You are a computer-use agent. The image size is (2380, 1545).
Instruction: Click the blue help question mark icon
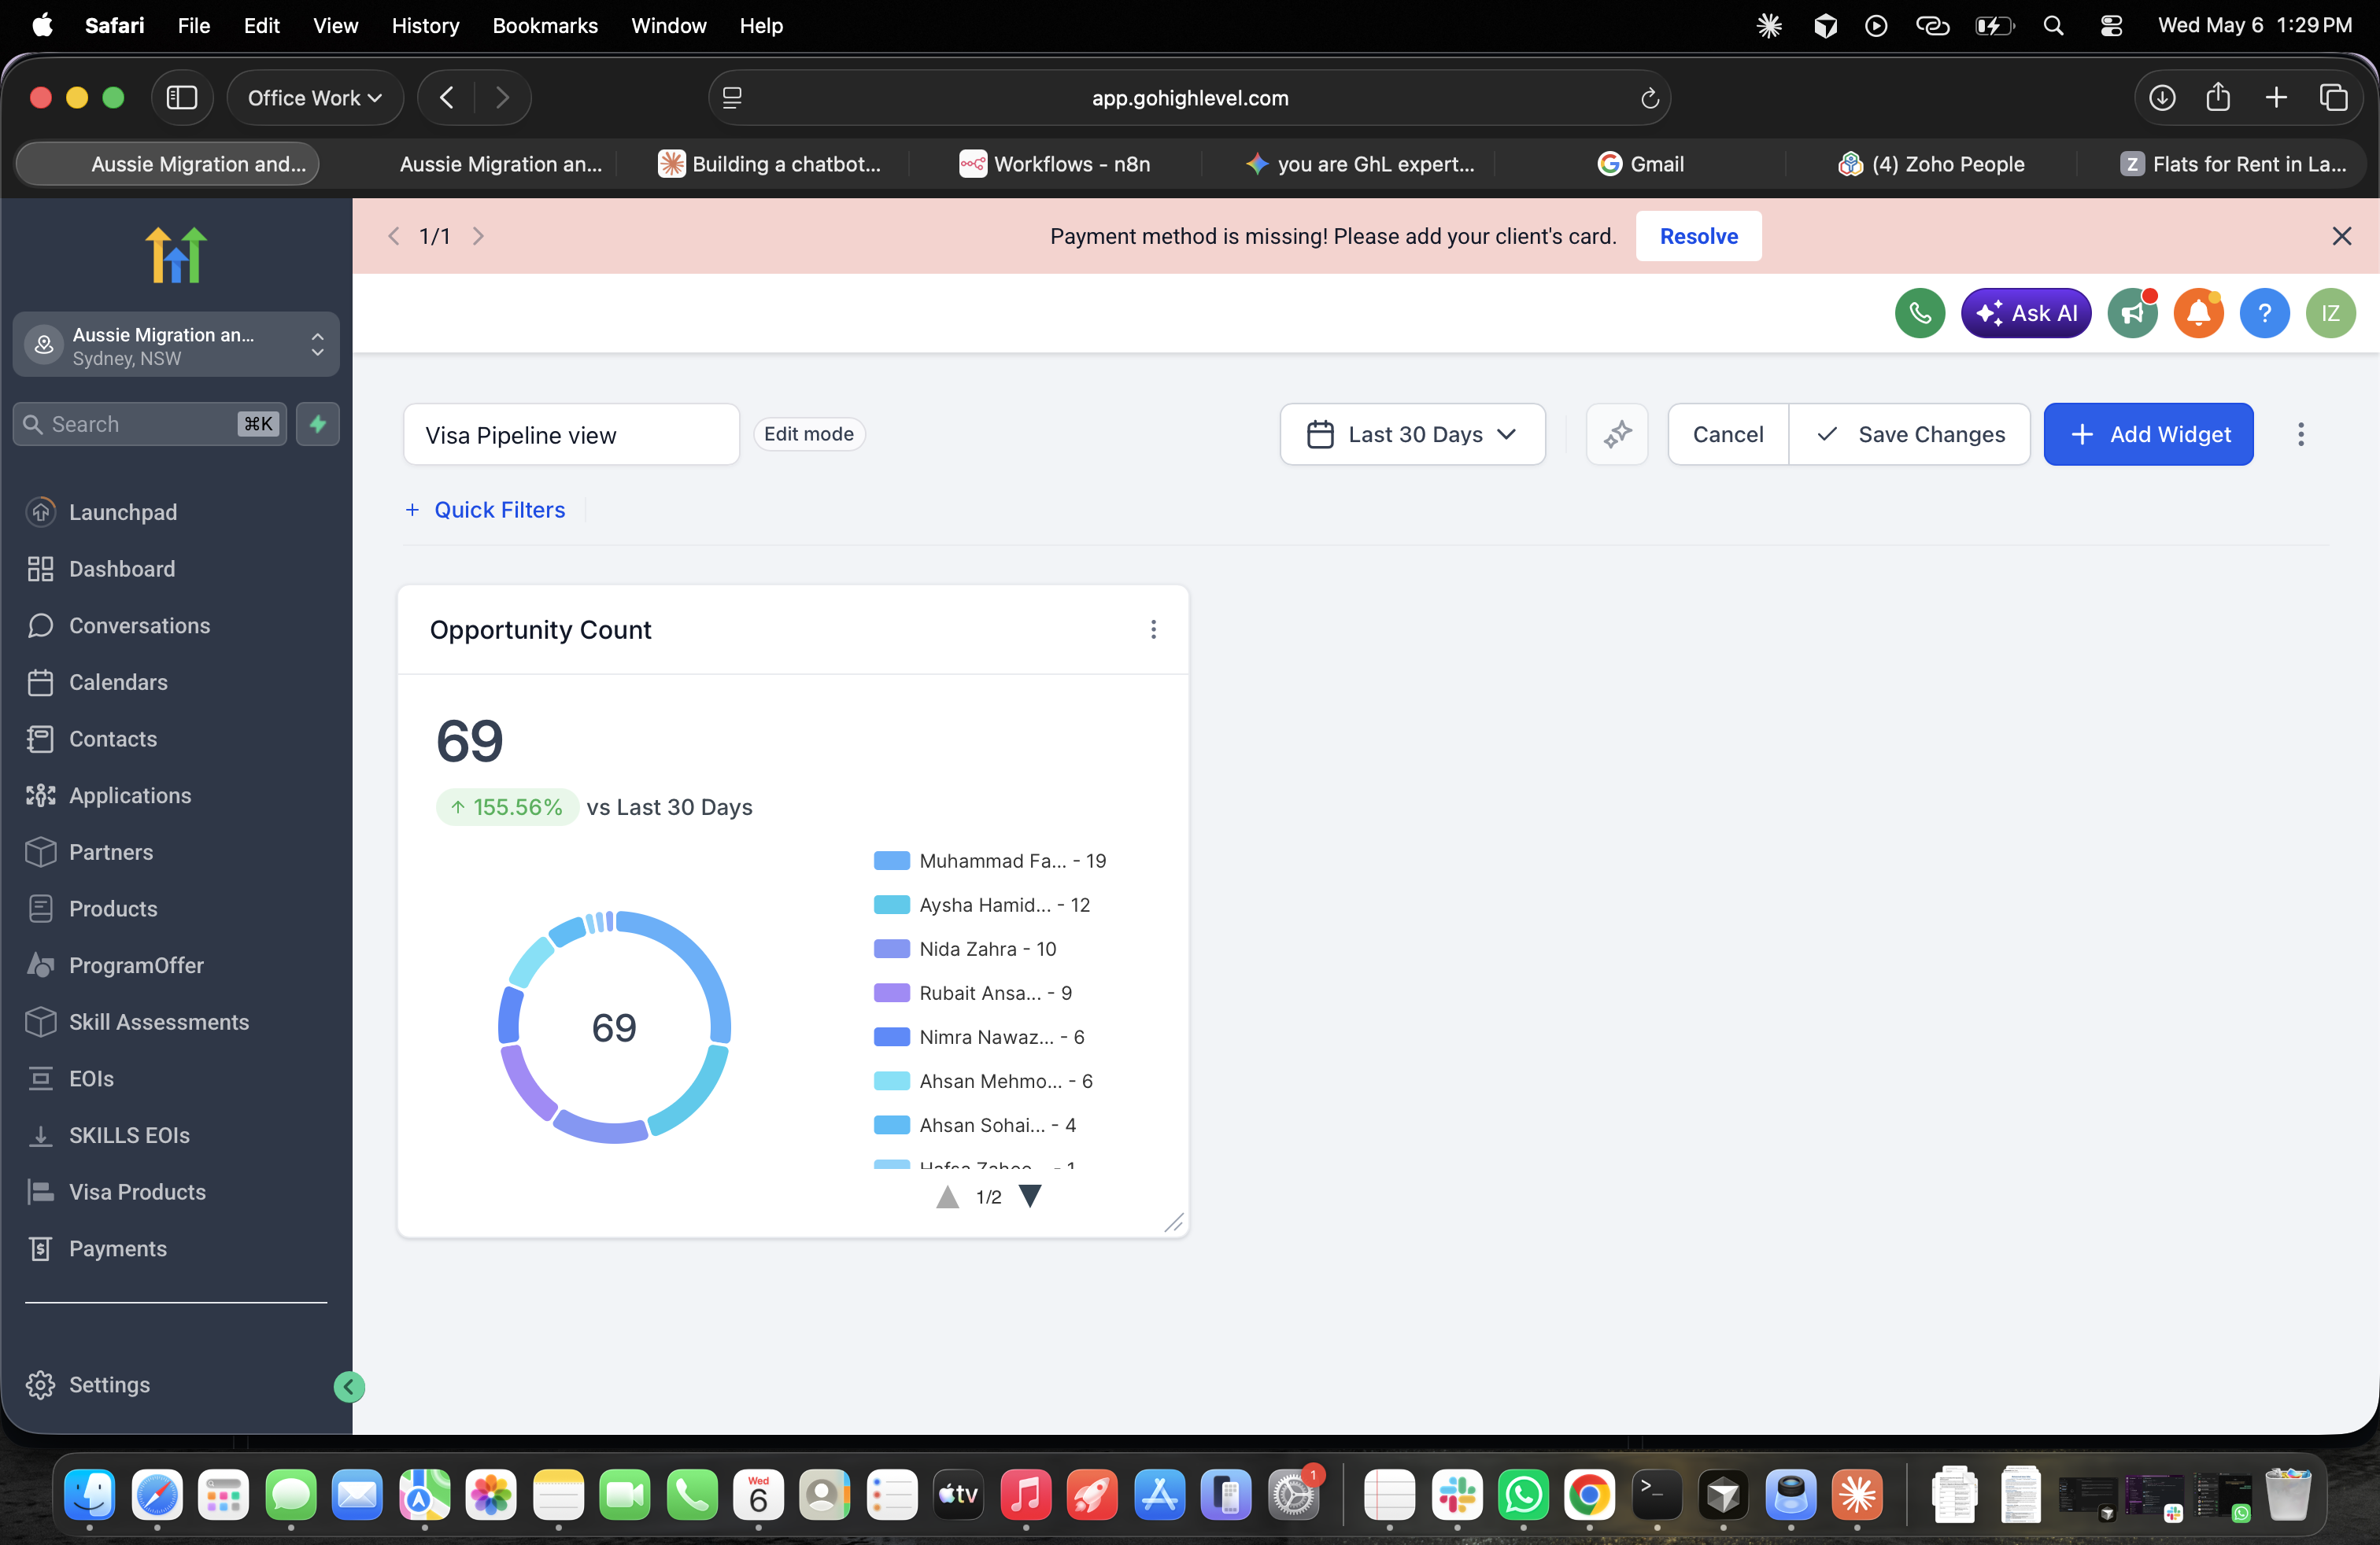(x=2264, y=314)
